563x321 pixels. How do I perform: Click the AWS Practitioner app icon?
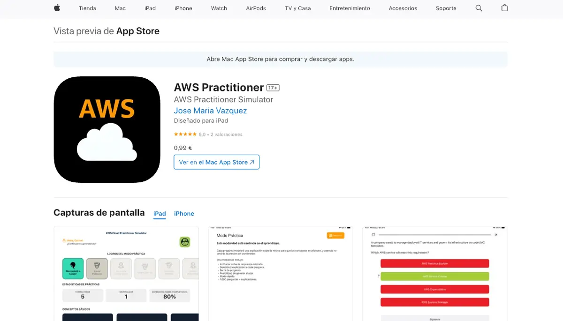tap(107, 129)
